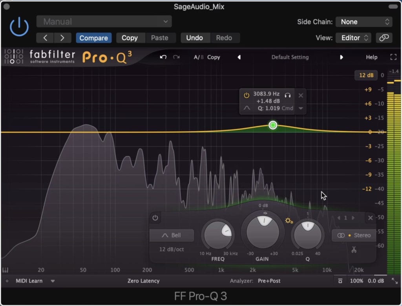Click the FabFilter undo arrow icon

pyautogui.click(x=163, y=57)
